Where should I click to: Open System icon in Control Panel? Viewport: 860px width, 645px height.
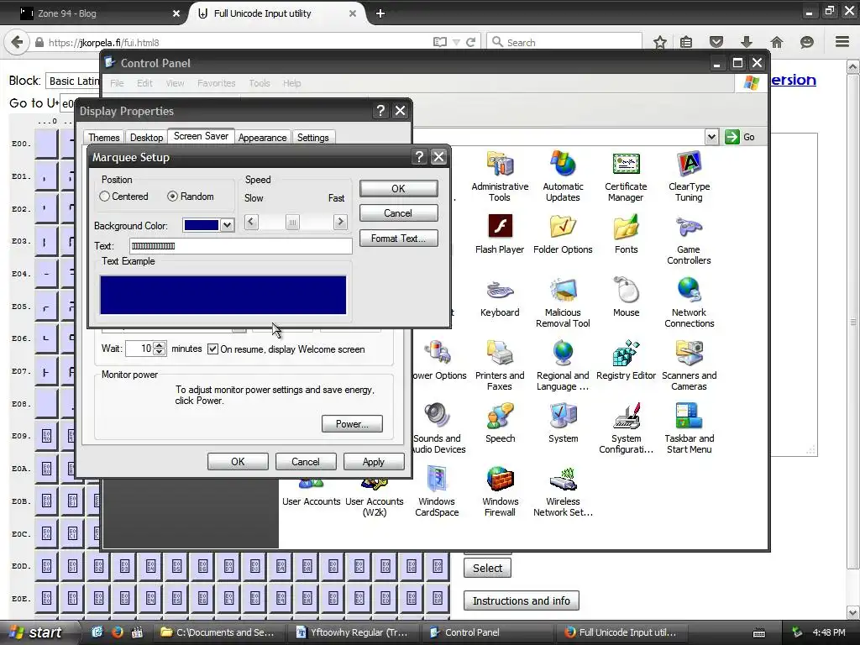pos(563,423)
